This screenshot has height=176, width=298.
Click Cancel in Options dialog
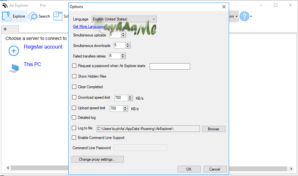pyautogui.click(x=215, y=169)
